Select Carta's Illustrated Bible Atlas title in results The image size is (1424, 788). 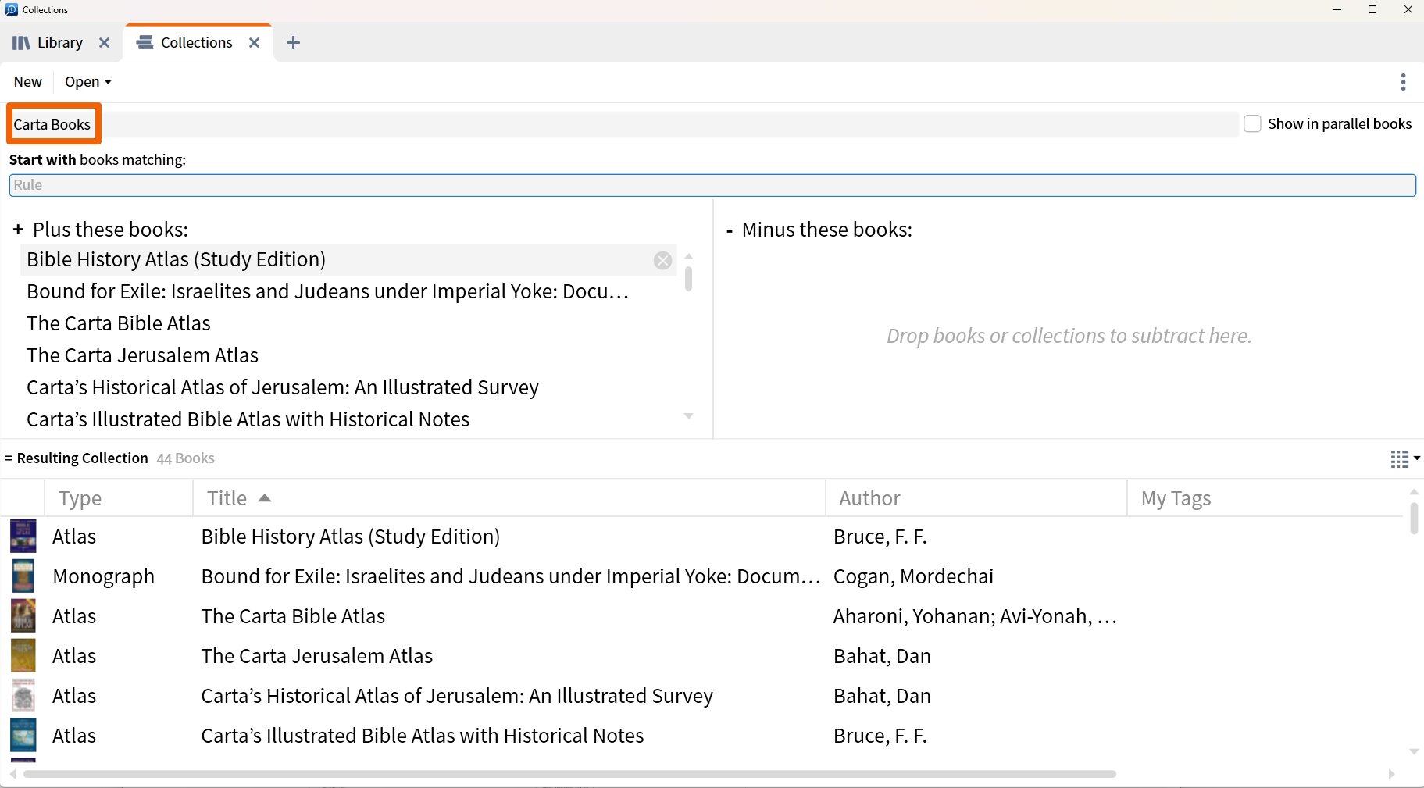click(x=423, y=736)
